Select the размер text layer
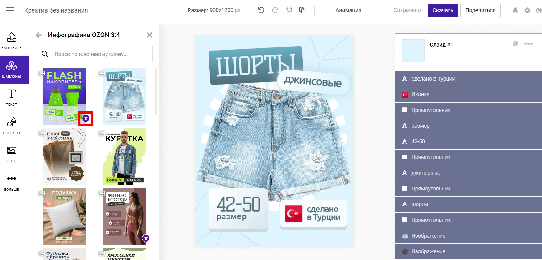Image resolution: width=542 pixels, height=260 pixels. [469, 126]
